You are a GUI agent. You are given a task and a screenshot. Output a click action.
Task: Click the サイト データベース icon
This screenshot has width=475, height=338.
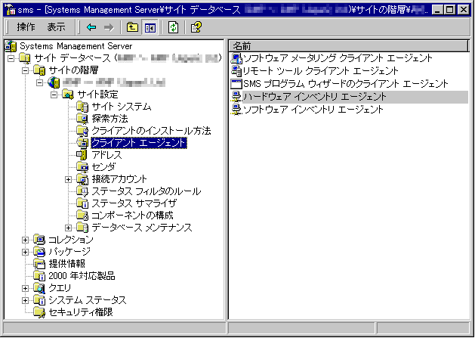click(25, 58)
